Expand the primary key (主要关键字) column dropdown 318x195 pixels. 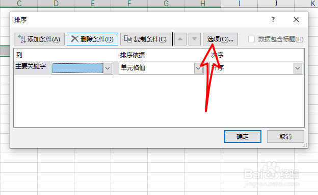pyautogui.click(x=108, y=68)
